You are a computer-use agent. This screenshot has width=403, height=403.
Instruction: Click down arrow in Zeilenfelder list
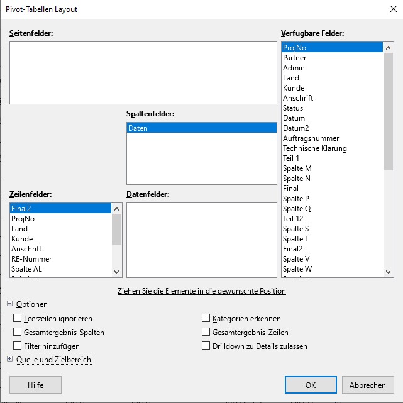(x=116, y=272)
